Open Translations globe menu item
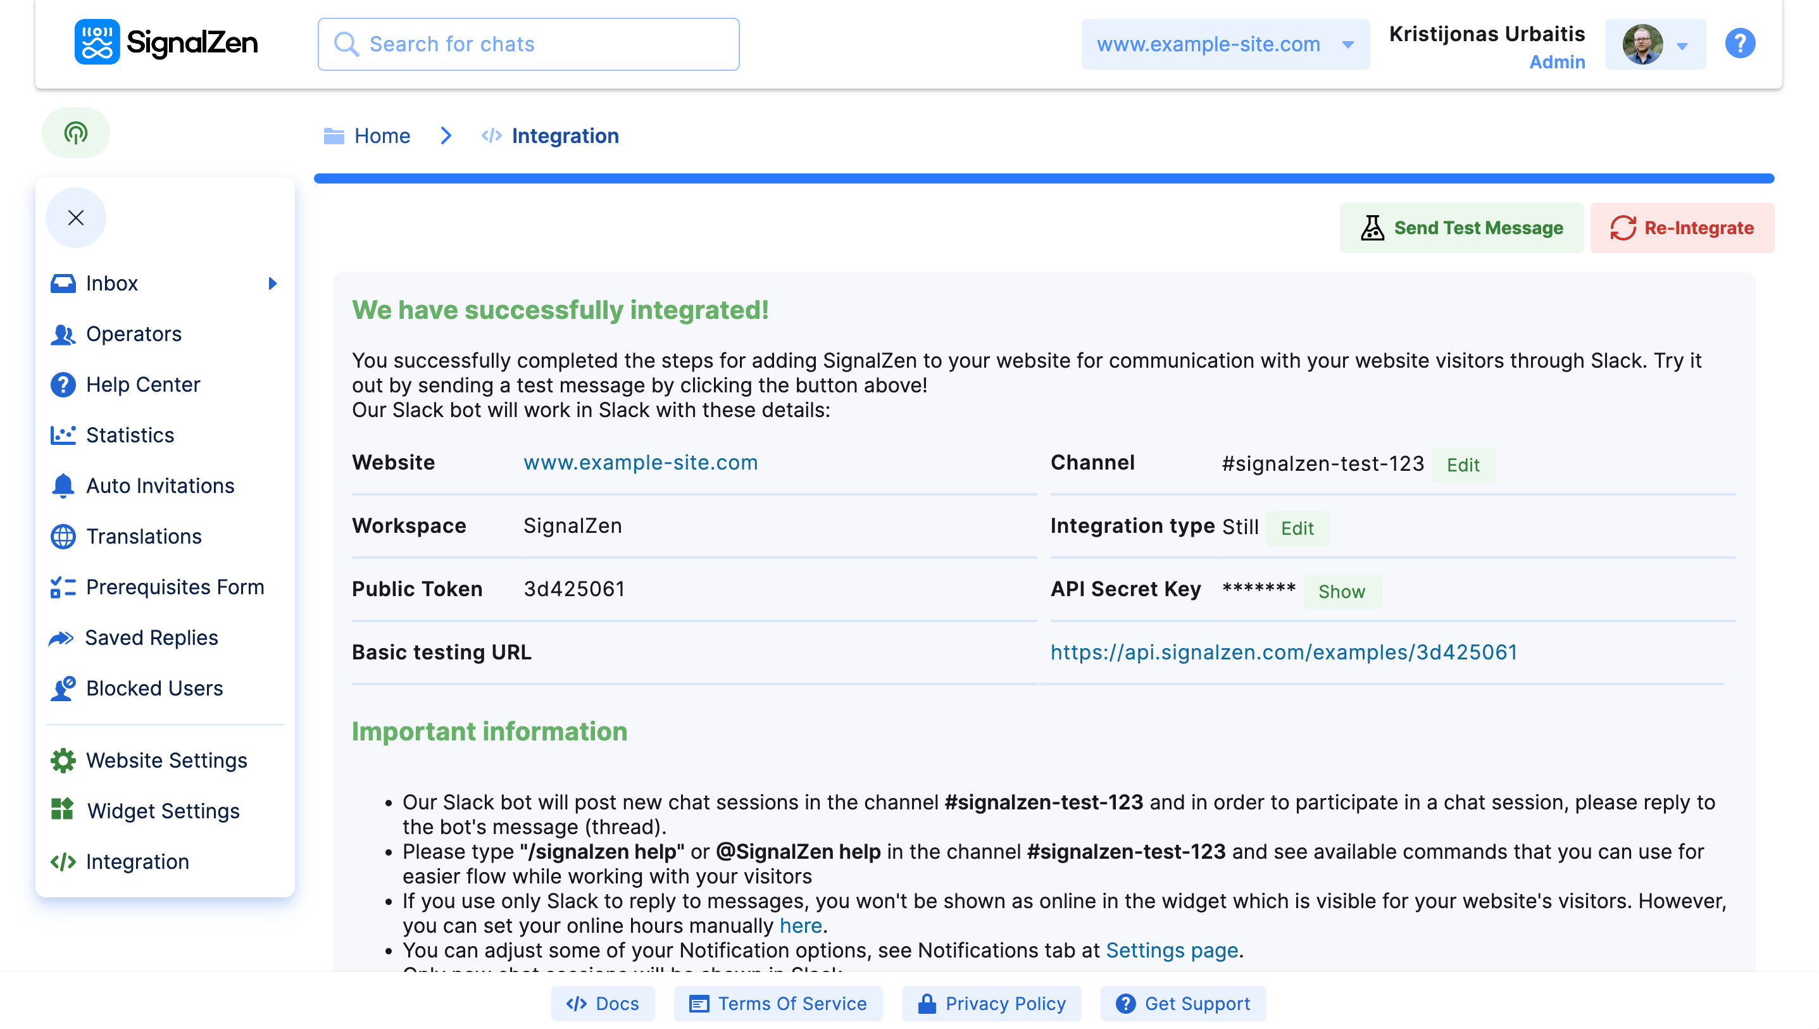1819x1029 pixels. (x=144, y=537)
